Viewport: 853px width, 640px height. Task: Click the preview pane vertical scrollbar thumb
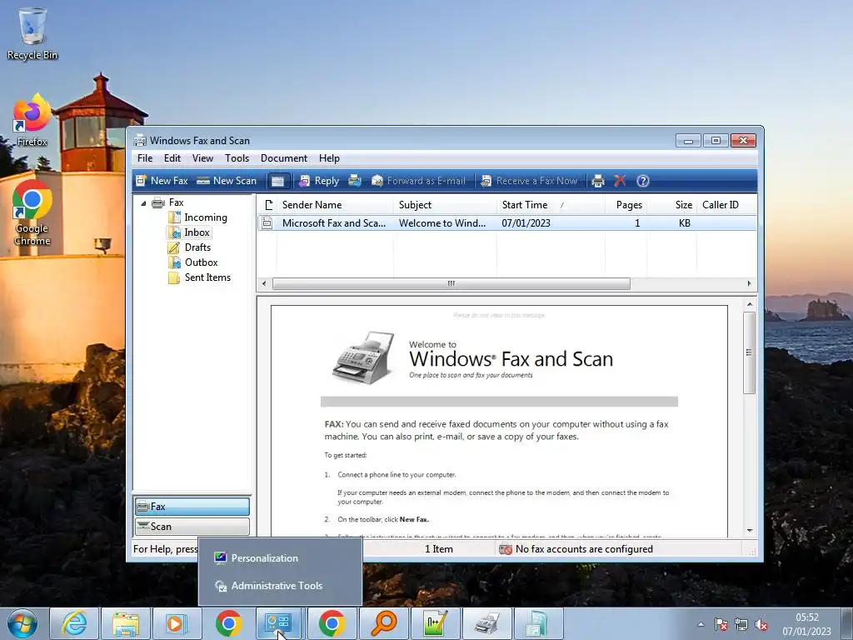pos(750,352)
